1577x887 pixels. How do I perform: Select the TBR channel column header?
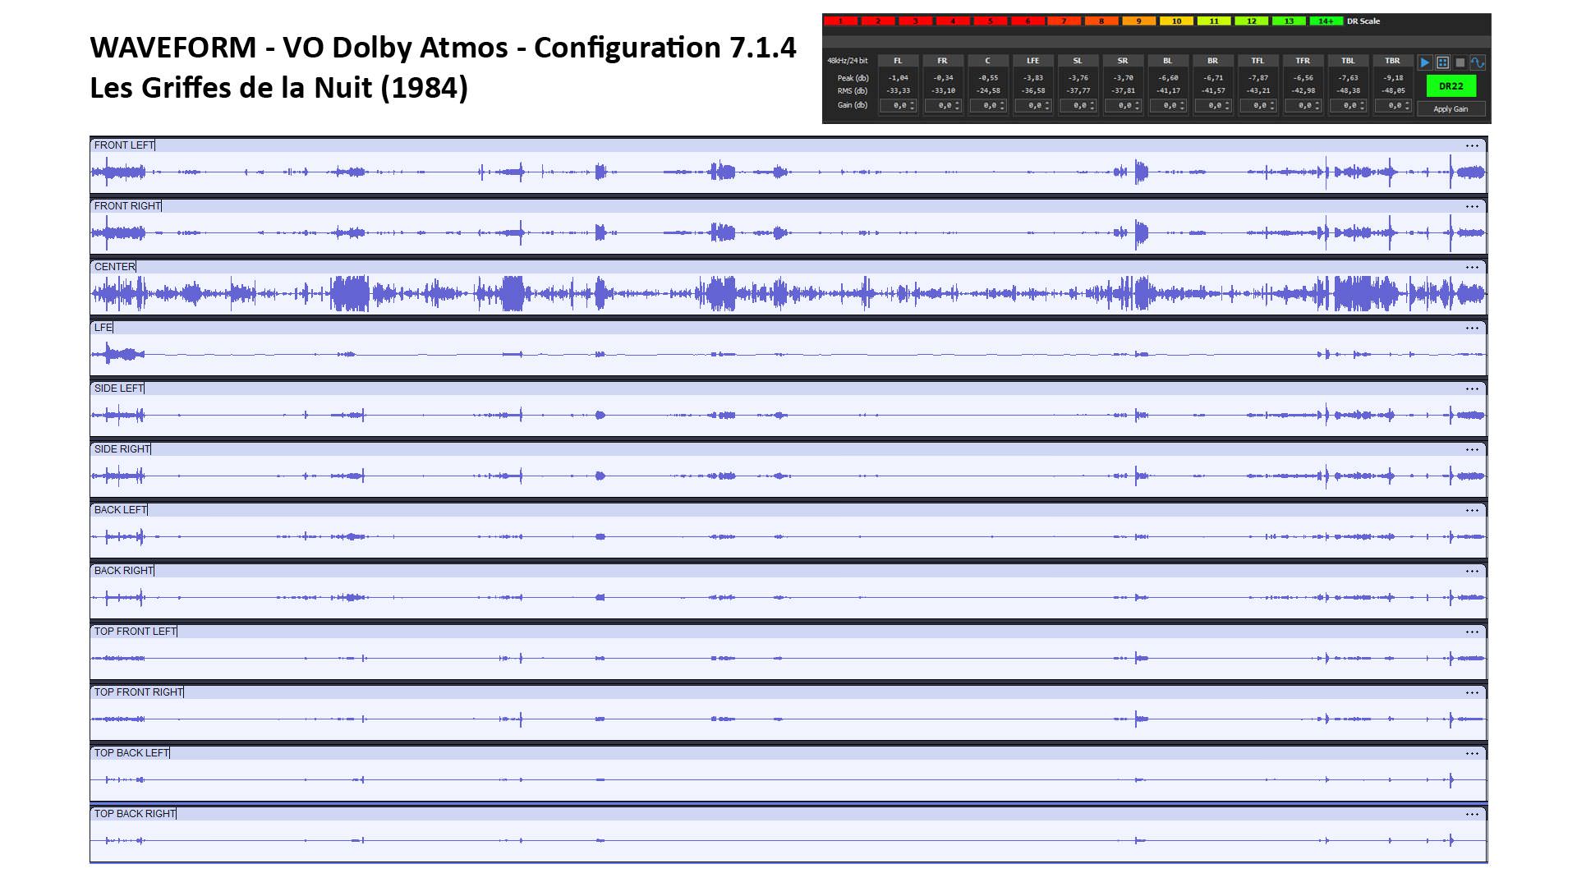coord(1392,61)
